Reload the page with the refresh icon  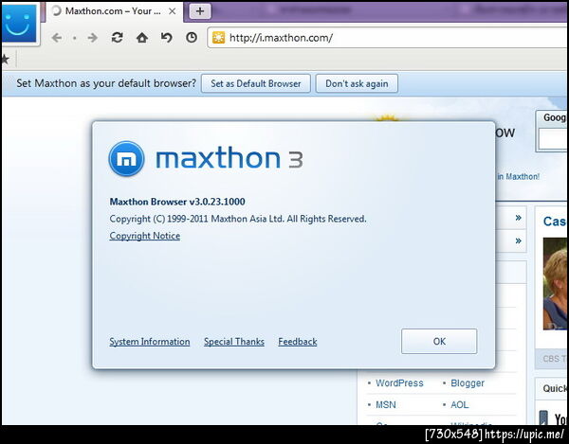118,37
